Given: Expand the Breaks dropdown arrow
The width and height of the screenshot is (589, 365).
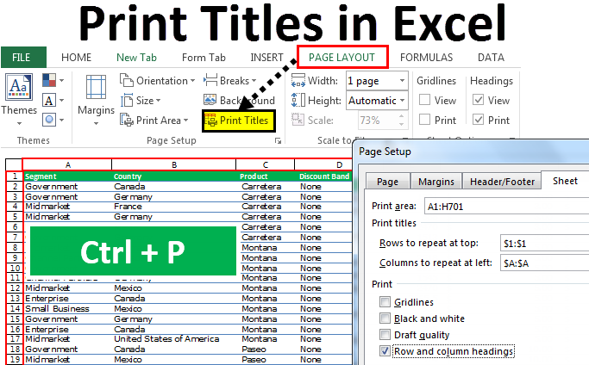Looking at the screenshot, I should [254, 81].
